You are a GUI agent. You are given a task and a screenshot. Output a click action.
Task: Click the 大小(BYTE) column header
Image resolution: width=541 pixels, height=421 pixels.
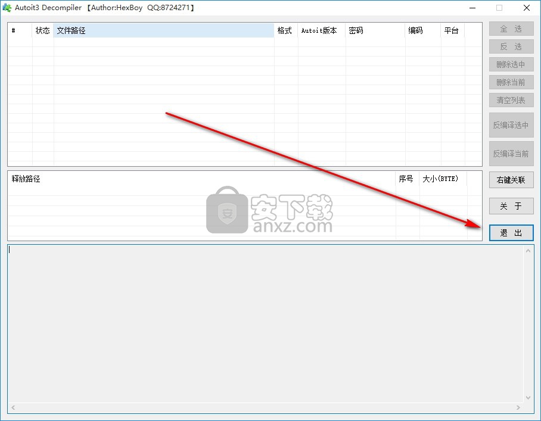pyautogui.click(x=443, y=179)
